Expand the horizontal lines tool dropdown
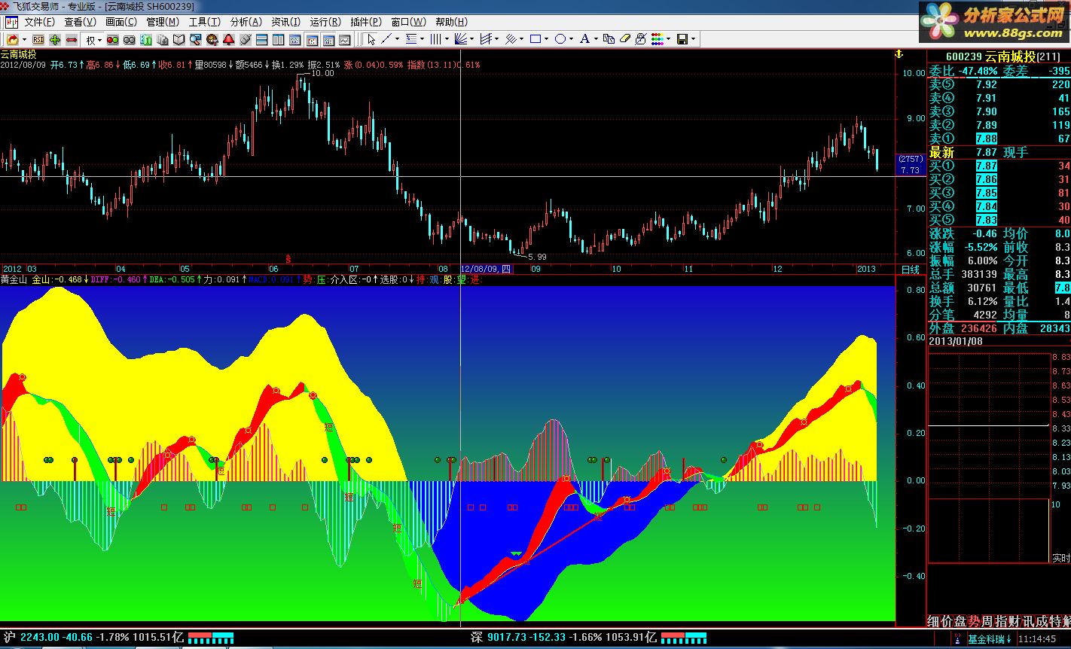The width and height of the screenshot is (1071, 649). (x=422, y=39)
